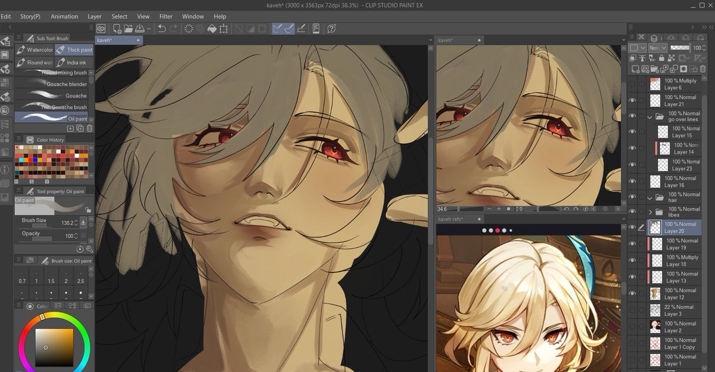The height and width of the screenshot is (372, 715).
Task: Adjust the Brush Size slider
Action: coord(41,227)
